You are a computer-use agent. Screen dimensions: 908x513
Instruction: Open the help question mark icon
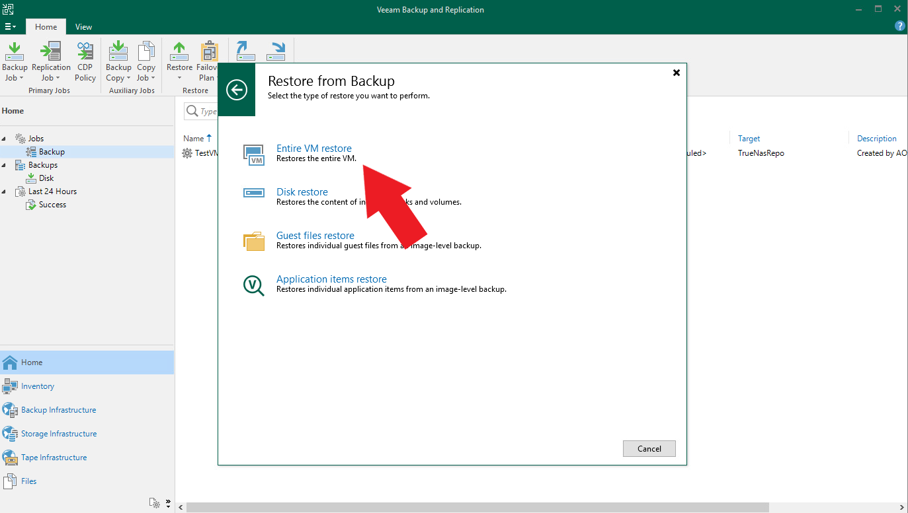[x=899, y=26]
